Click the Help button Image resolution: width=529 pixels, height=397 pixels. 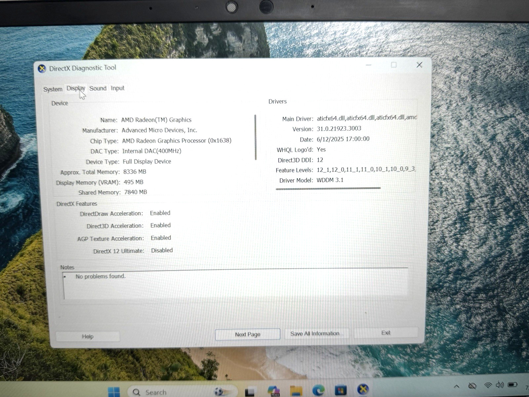click(x=88, y=336)
